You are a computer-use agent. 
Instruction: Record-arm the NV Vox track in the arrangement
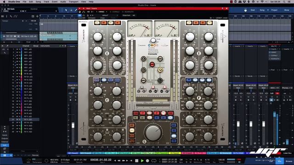click(x=15, y=36)
